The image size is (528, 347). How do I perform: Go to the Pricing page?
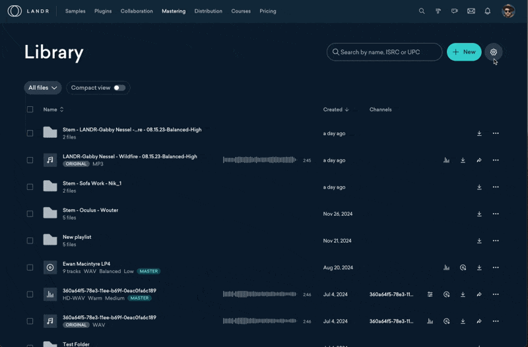pos(268,11)
